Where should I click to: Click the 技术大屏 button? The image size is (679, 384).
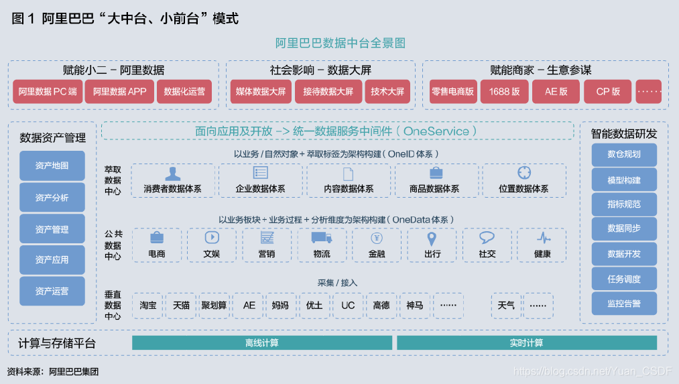point(387,91)
